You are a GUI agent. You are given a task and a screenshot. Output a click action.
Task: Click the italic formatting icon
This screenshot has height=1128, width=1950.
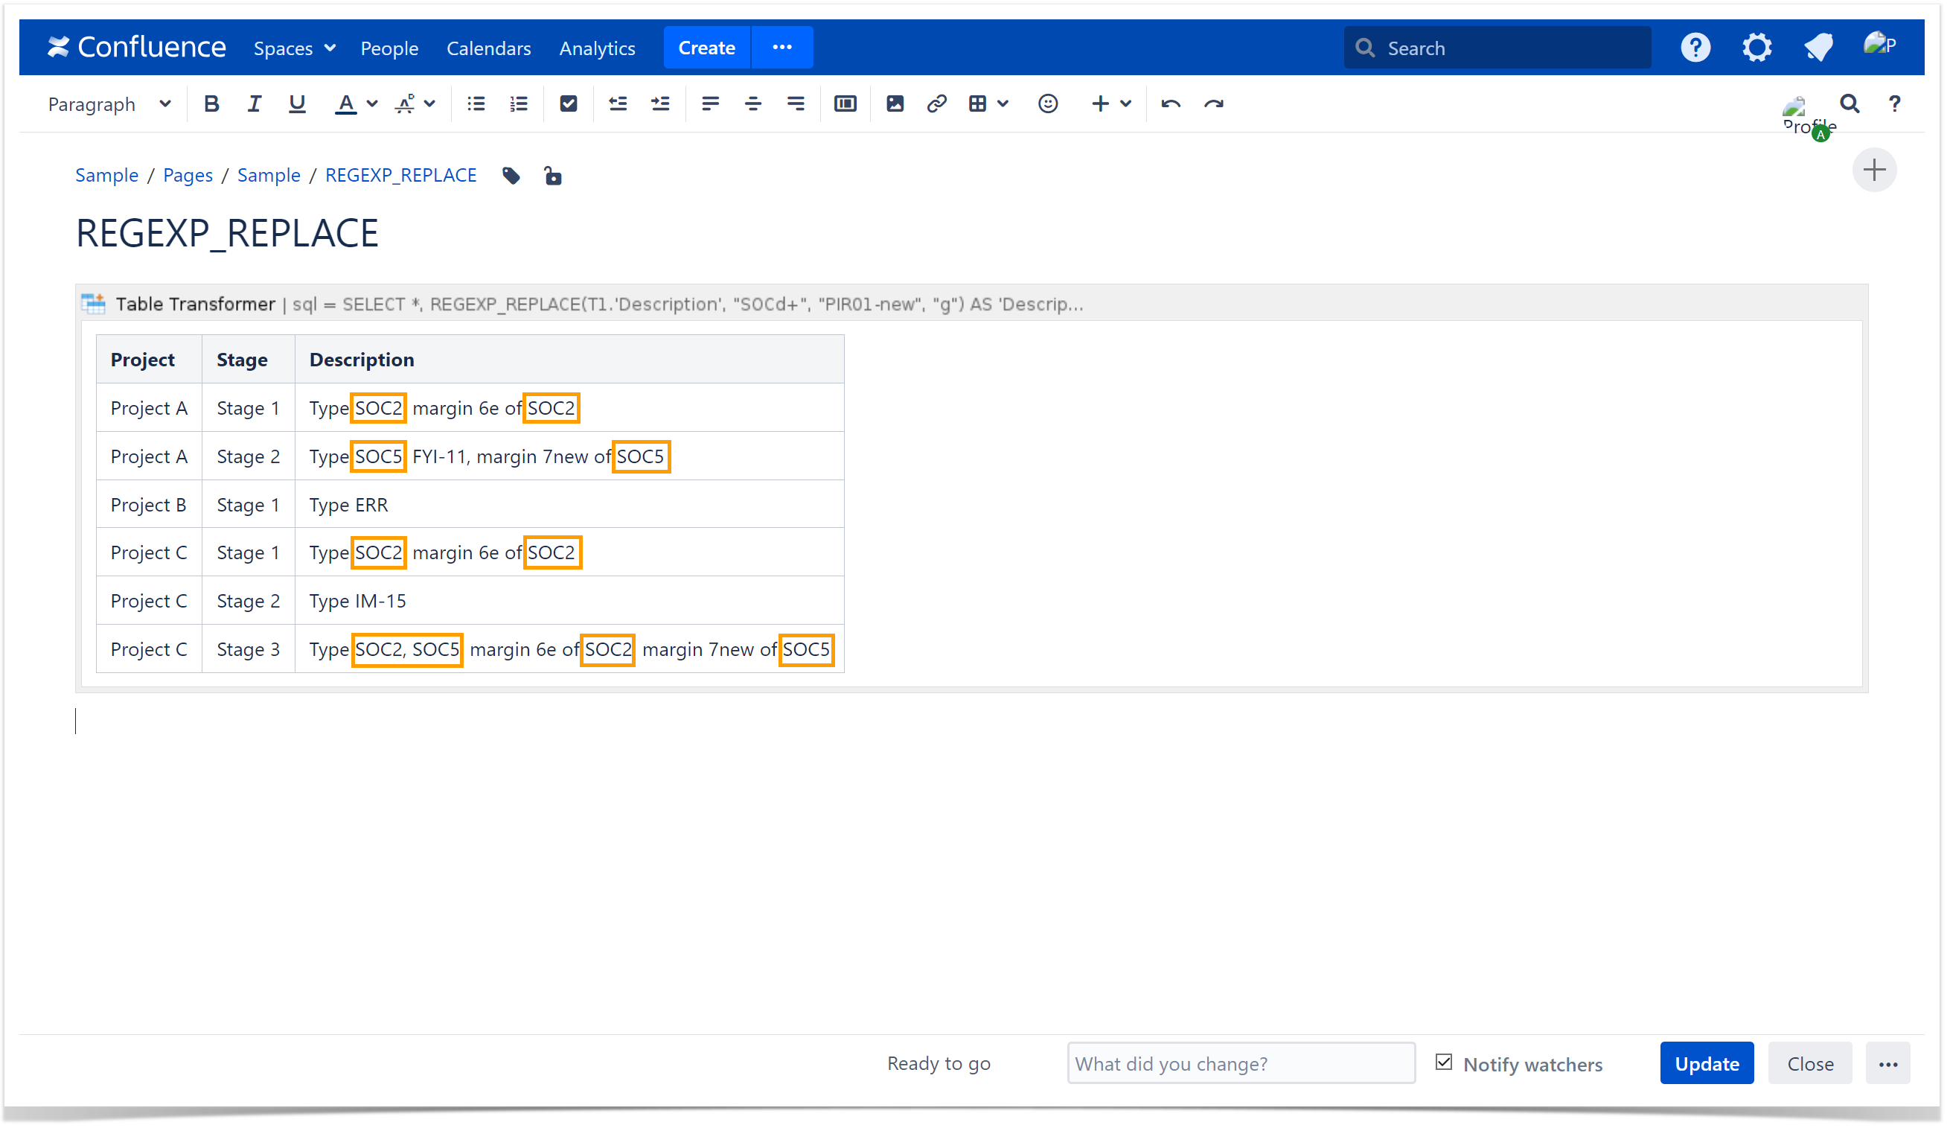(x=254, y=103)
